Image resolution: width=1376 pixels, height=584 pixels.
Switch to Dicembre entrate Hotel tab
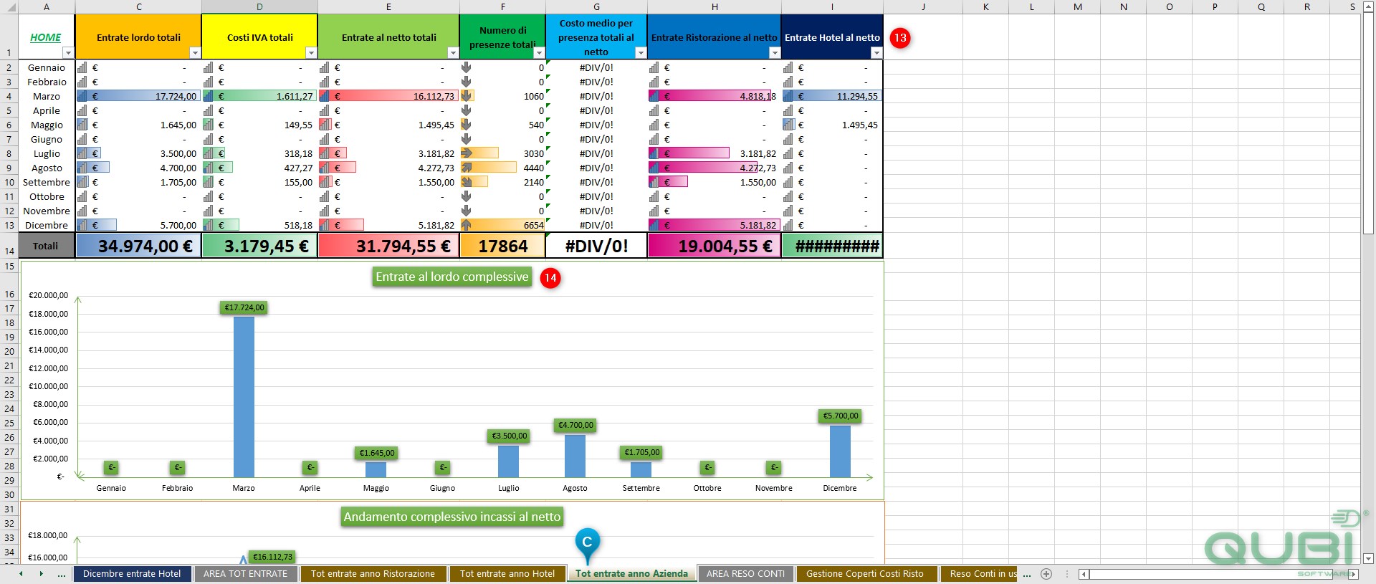[132, 574]
